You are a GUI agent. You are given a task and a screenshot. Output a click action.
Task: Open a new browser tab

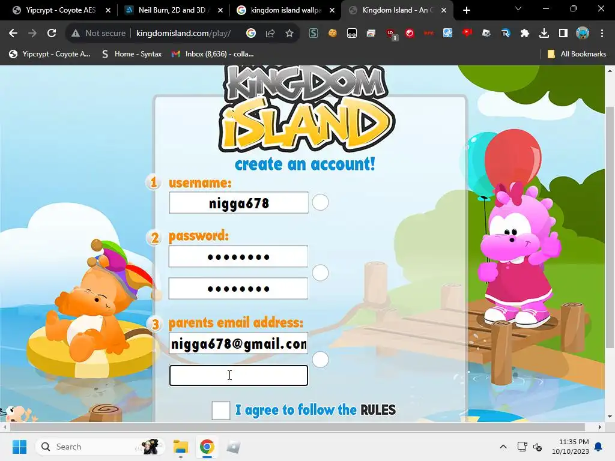[x=466, y=10]
